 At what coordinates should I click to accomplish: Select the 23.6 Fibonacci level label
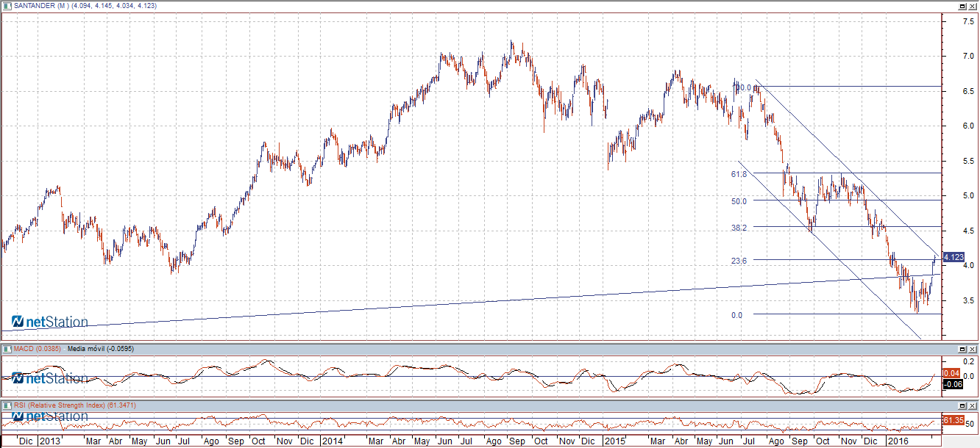[739, 261]
